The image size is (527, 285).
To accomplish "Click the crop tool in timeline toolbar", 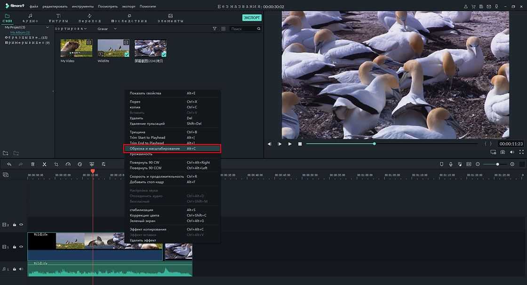I will click(56, 164).
